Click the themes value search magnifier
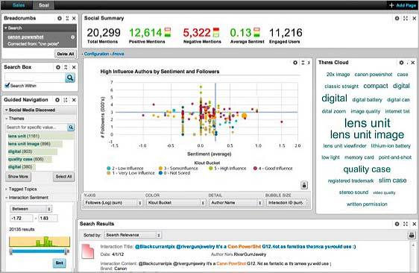Screen dimensions: 419x273 pos(71,128)
